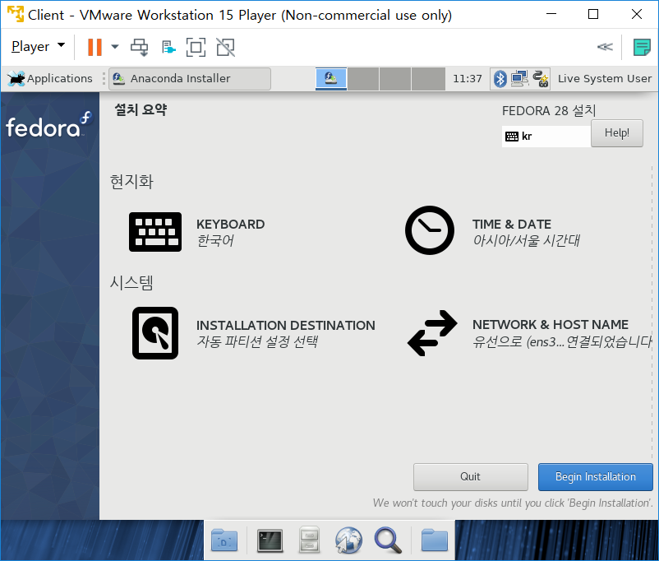The width and height of the screenshot is (659, 561).
Task: Click the 11:37 clock
Action: pyautogui.click(x=468, y=79)
